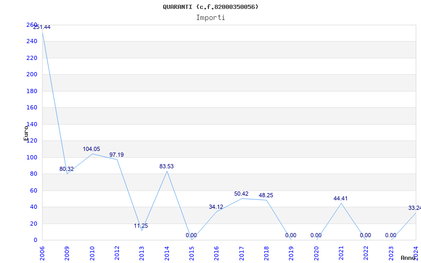Image resolution: width=421 pixels, height=263 pixels.
Task: Click x-axis year 2012
Action: point(117,253)
